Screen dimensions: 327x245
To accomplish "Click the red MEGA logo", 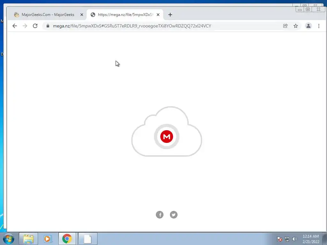I will (x=167, y=137).
